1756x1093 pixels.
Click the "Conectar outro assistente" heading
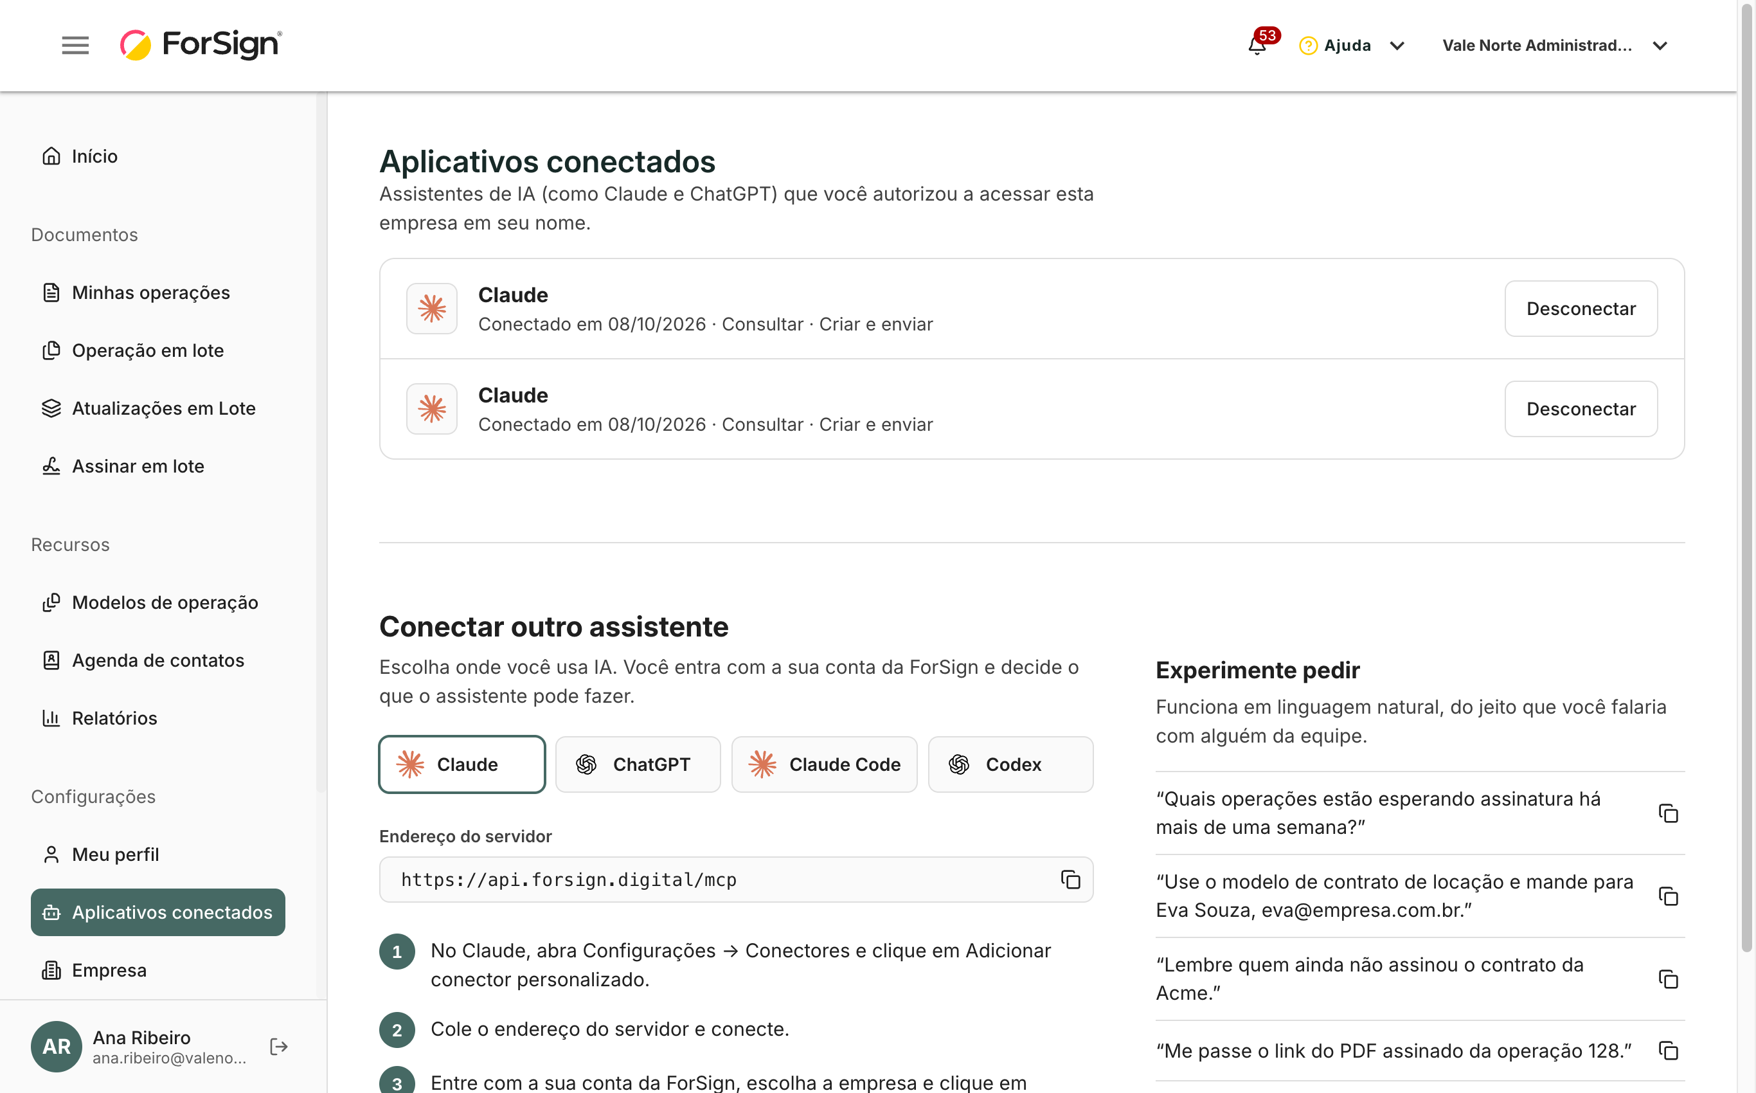click(x=553, y=627)
